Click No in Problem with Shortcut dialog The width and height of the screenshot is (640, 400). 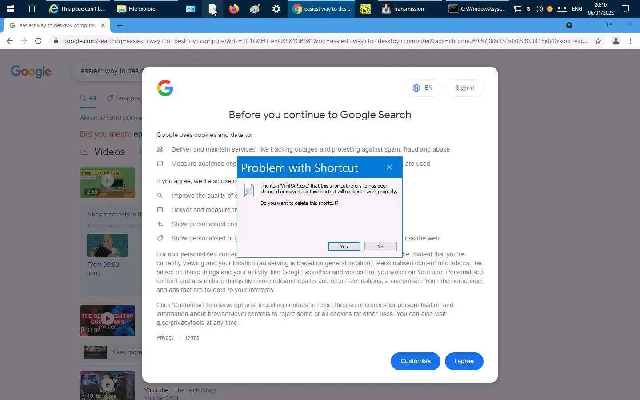point(380,247)
